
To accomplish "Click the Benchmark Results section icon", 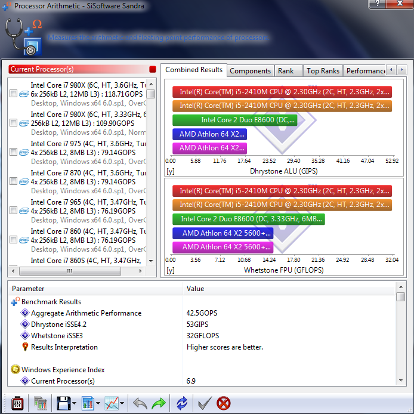I will pyautogui.click(x=16, y=301).
